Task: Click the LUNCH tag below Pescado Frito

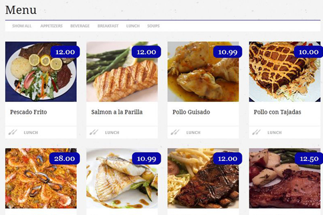Action: pyautogui.click(x=31, y=132)
